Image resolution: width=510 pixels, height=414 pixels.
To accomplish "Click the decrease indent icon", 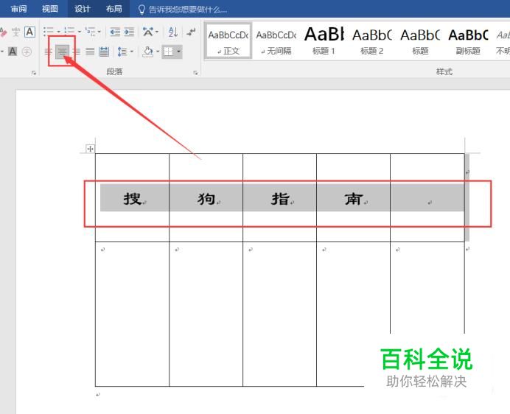I will pos(114,32).
